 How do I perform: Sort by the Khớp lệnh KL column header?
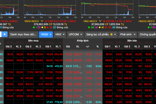click(78, 47)
